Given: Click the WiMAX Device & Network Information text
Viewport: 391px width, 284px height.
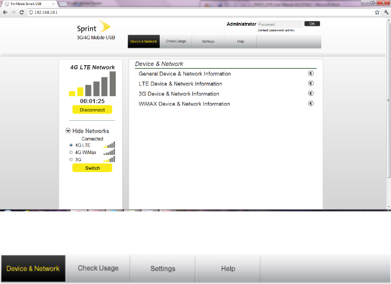Looking at the screenshot, I should (x=184, y=104).
